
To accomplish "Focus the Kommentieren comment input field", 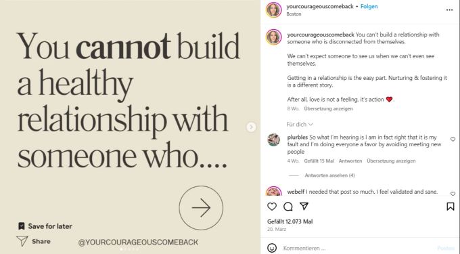I will point(358,249).
